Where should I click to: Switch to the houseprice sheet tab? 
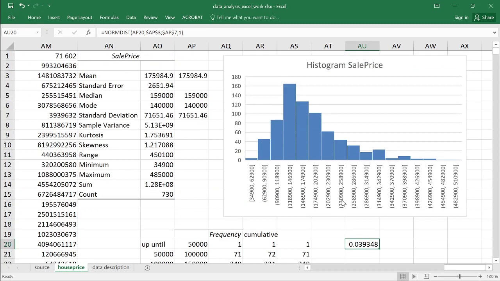coord(71,267)
